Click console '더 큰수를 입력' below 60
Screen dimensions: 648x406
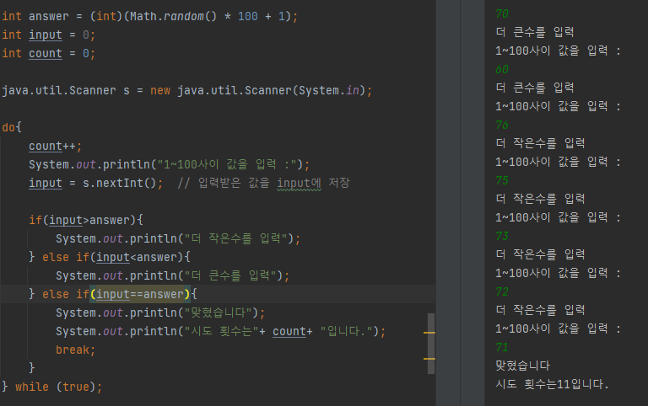click(535, 88)
